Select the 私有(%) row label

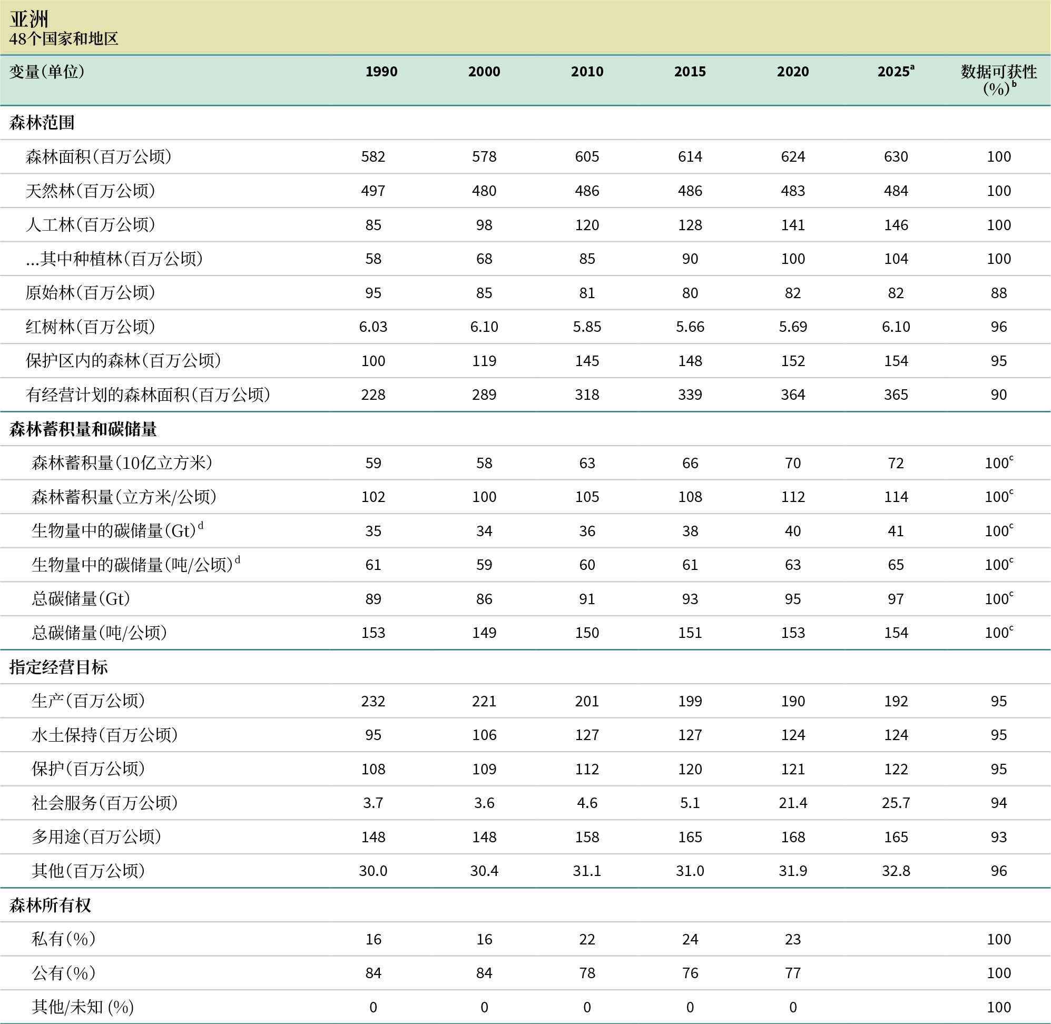coord(63,939)
